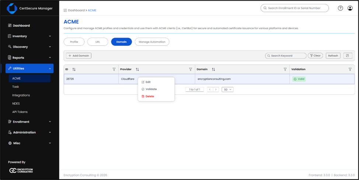
Task: Open the 50 rows-per-page dropdown
Action: click(x=227, y=90)
